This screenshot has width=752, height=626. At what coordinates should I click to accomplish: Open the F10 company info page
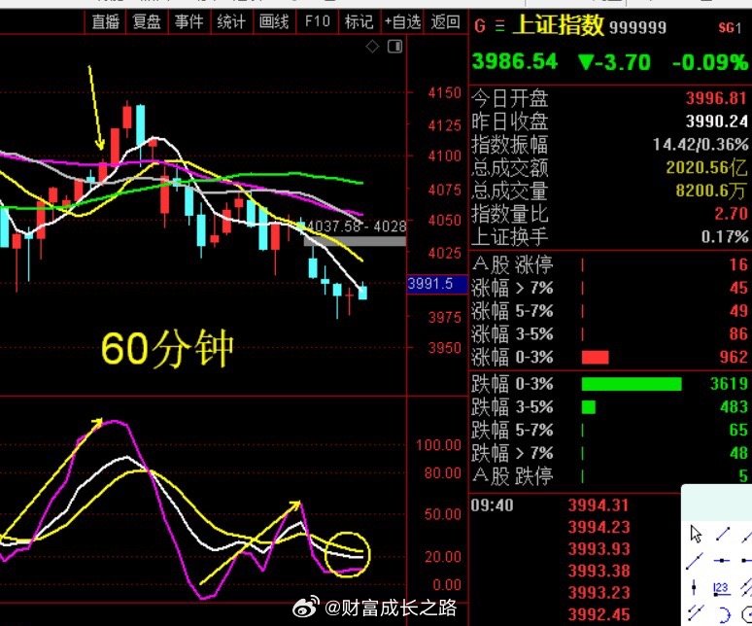[318, 21]
